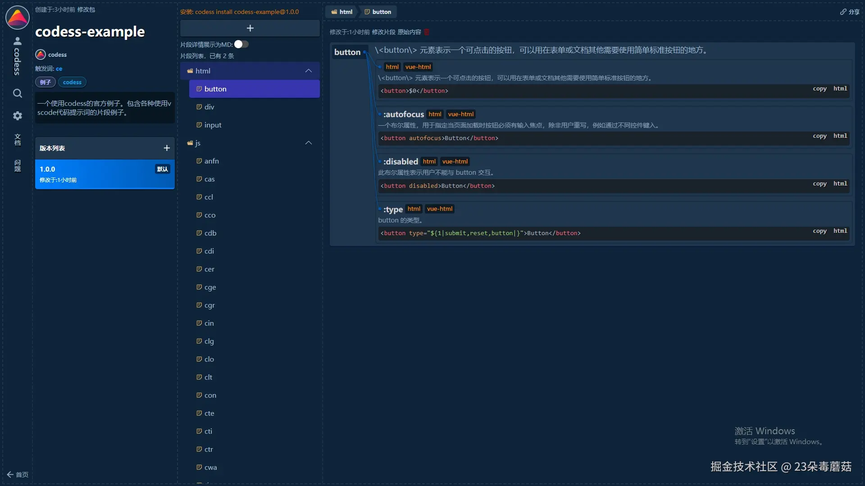
Task: Select version 1.0.0 in the version list
Action: 105,174
